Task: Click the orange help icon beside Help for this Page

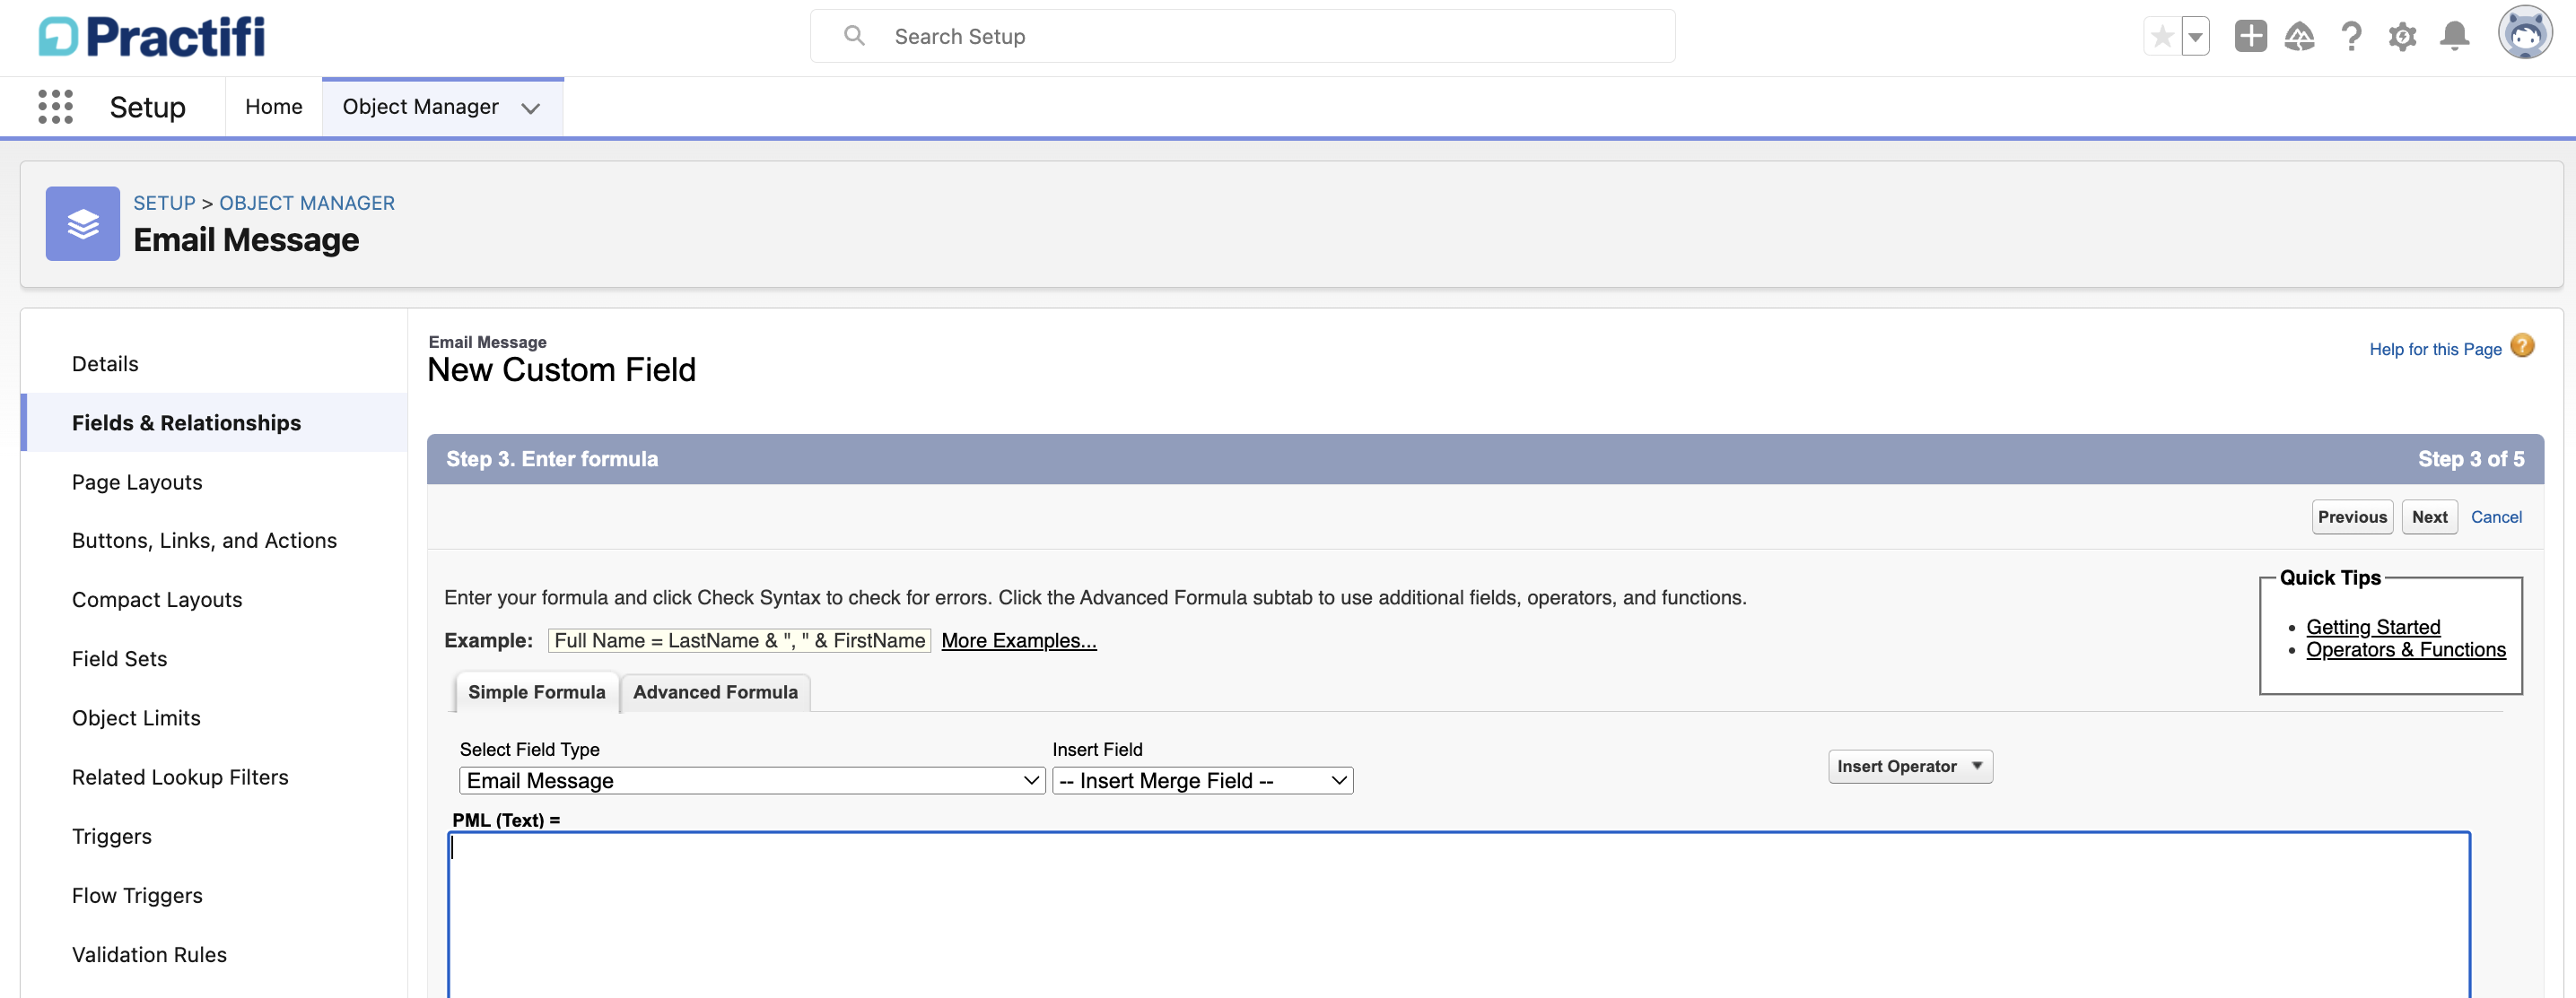Action: tap(2522, 345)
